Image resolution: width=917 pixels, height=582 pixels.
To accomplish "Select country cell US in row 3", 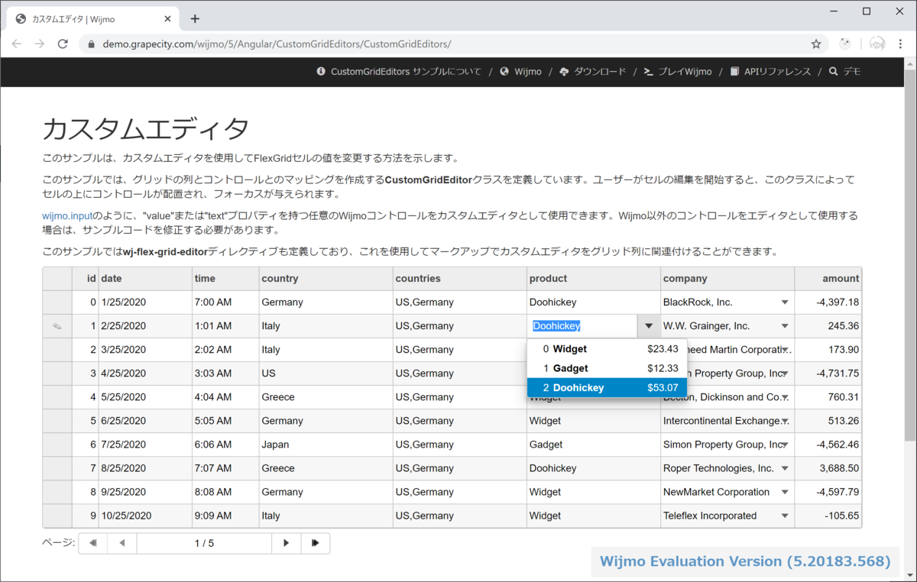I will pos(326,373).
